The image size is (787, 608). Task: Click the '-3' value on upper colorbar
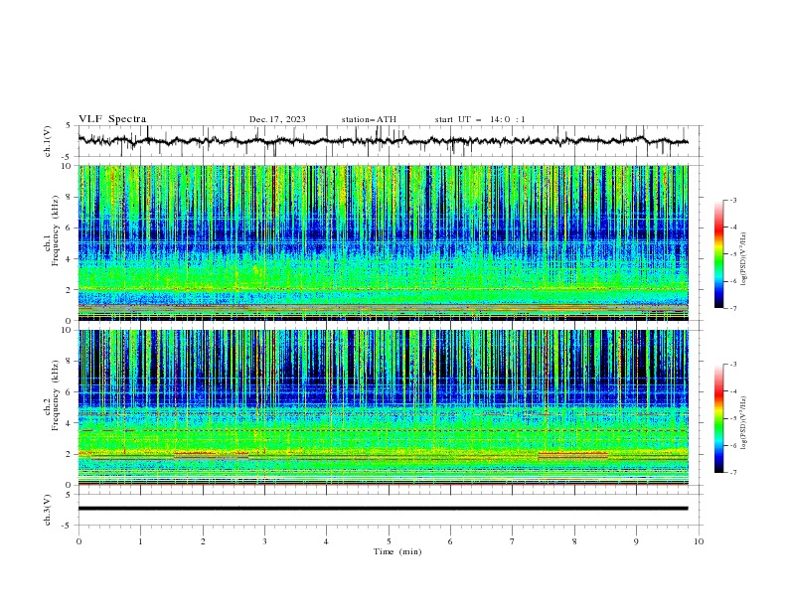(732, 200)
